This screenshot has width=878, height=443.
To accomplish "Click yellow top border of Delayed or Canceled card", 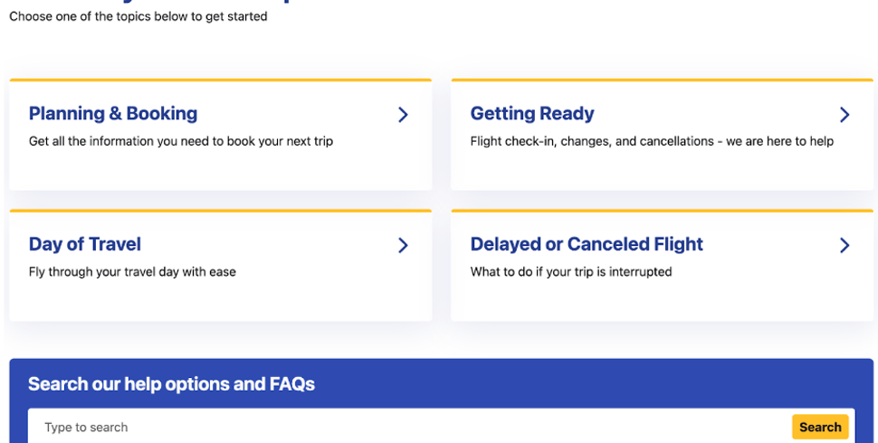I will pos(662,211).
